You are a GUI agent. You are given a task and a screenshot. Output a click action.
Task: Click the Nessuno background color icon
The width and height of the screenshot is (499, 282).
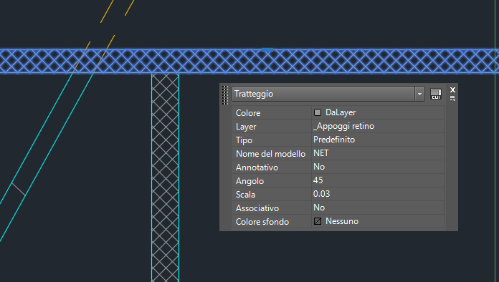[318, 221]
